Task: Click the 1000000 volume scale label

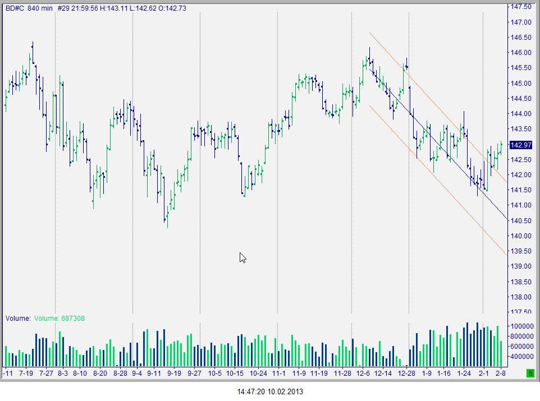Action: (521, 326)
